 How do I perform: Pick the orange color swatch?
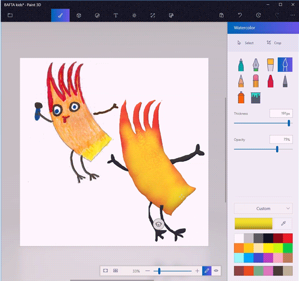coord(239,248)
